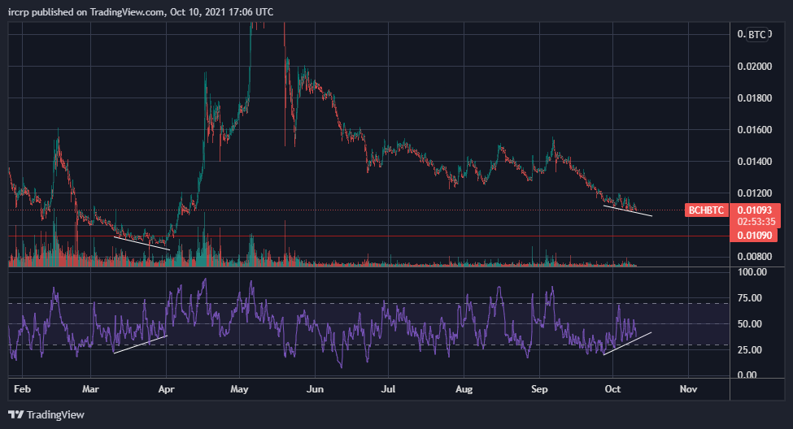Click the publisher header text 'ircrp published on TradingView.com'
Screen dimensions: 793x429
(x=85, y=11)
